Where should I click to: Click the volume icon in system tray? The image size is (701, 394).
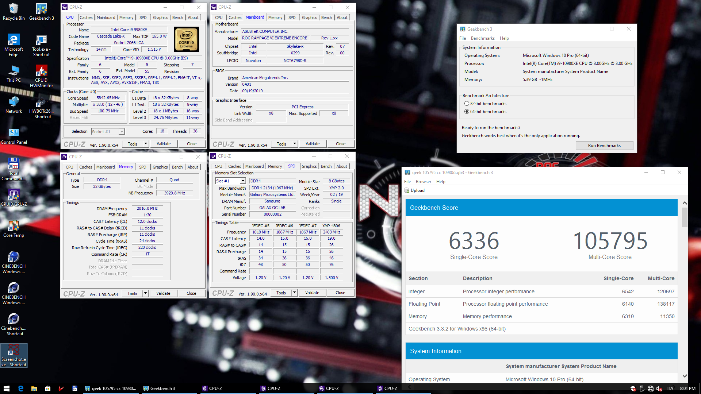[x=659, y=389]
